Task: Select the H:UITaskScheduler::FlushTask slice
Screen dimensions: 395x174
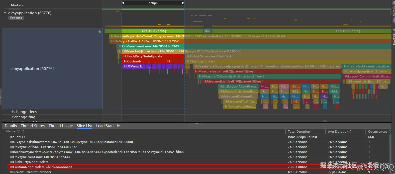Action: coord(288,56)
